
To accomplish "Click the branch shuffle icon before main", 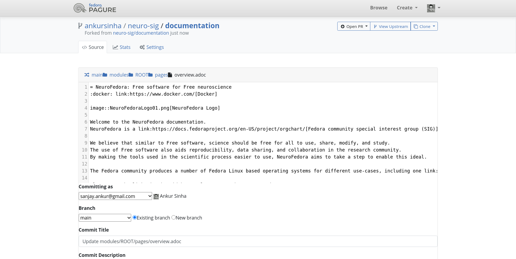I will [x=87, y=75].
